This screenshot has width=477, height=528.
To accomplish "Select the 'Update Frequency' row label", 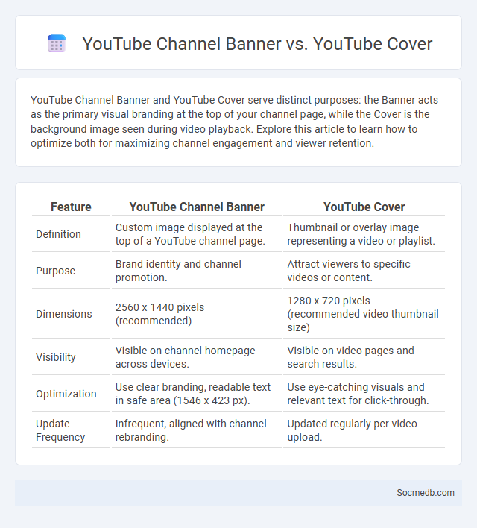I will (60, 430).
